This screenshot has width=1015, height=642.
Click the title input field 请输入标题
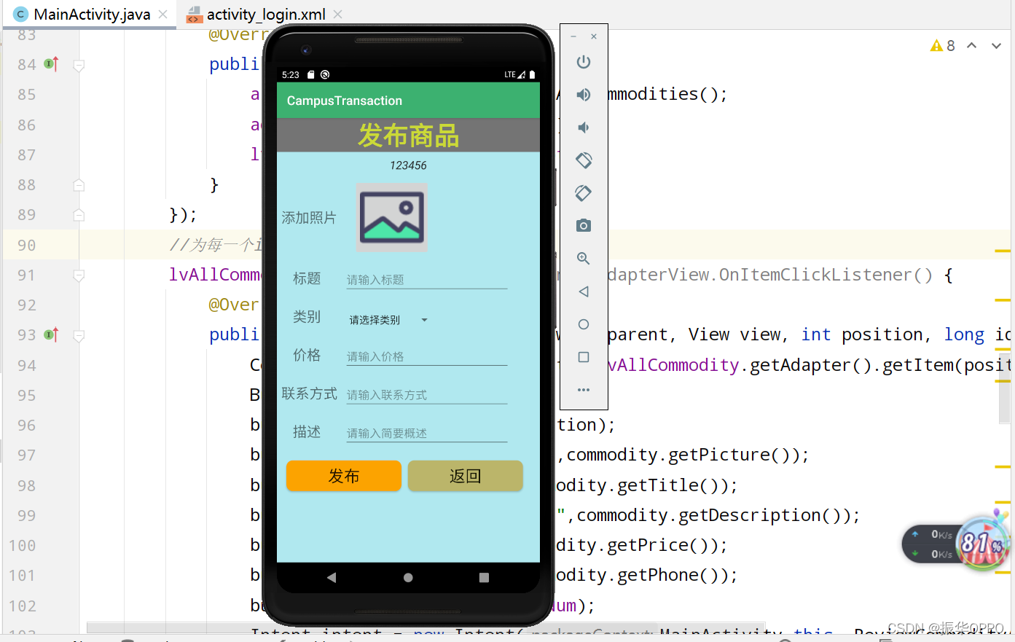coord(427,280)
